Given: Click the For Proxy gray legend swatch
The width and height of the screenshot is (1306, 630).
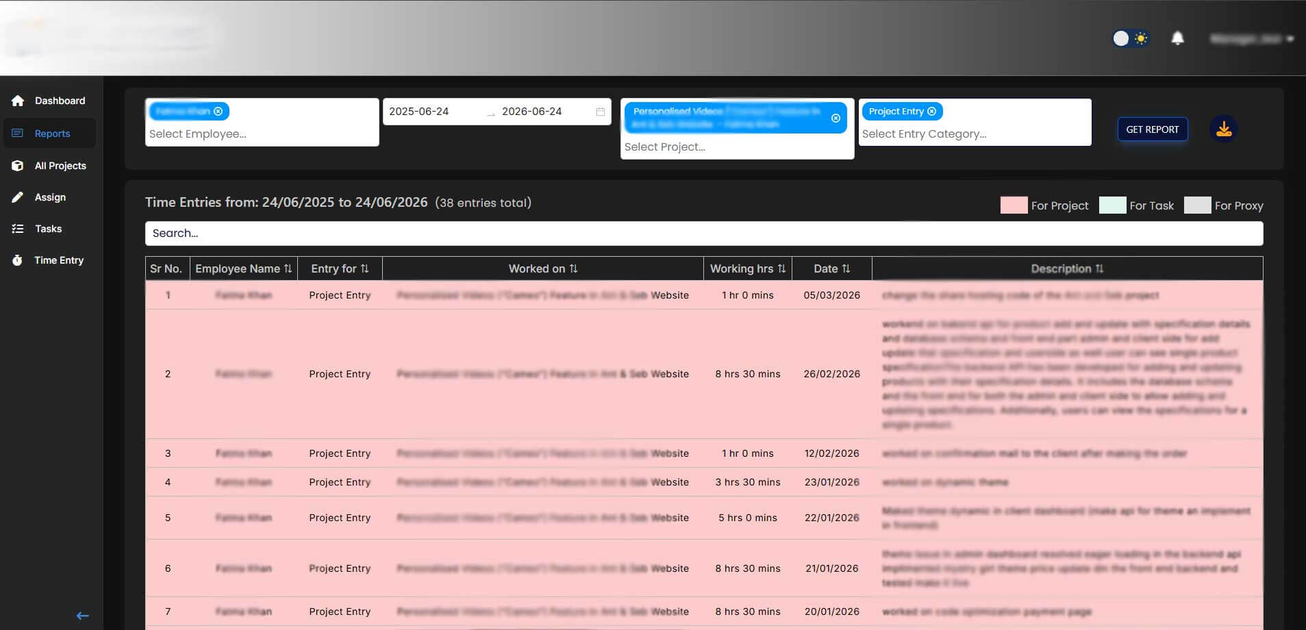Looking at the screenshot, I should click(x=1197, y=205).
